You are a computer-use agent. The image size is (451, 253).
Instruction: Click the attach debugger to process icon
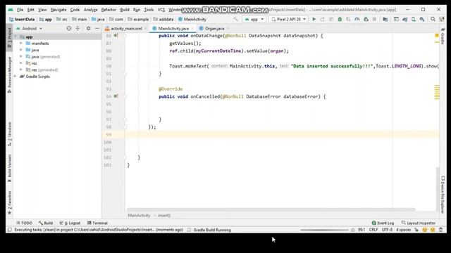[x=366, y=19]
